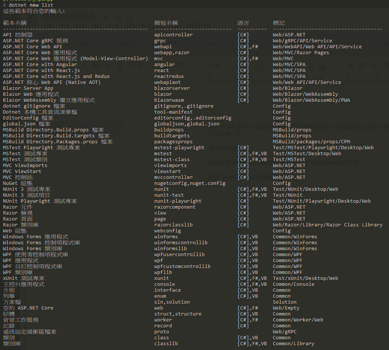Select 'wpfcustomcontrollib' short name
The height and width of the screenshot is (350, 389).
[182, 266]
